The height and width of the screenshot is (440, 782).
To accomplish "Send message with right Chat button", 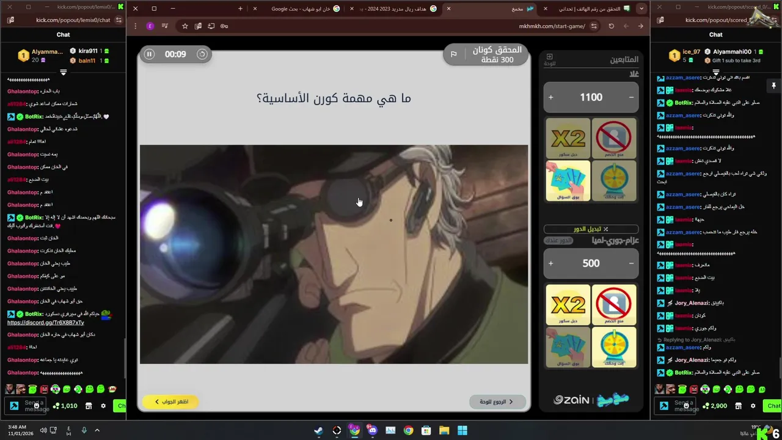I will click(773, 406).
